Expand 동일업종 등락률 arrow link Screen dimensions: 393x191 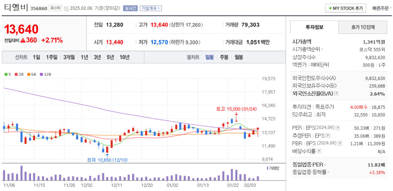[x=329, y=172]
